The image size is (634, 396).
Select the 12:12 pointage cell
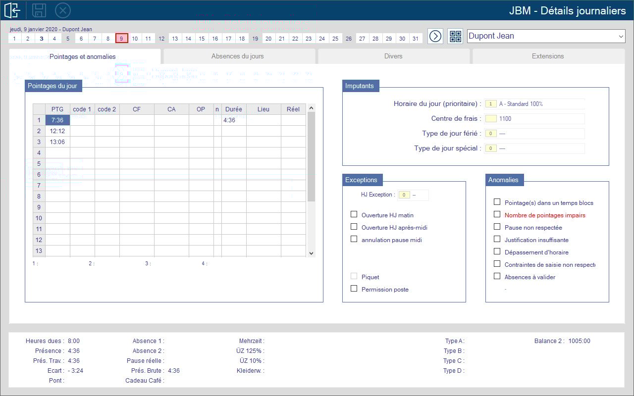pos(57,131)
